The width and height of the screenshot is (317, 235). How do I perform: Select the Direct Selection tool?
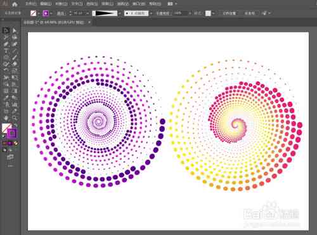15,30
